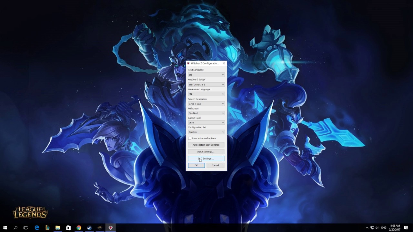Open Steam from taskbar
413x232 pixels.
89,228
